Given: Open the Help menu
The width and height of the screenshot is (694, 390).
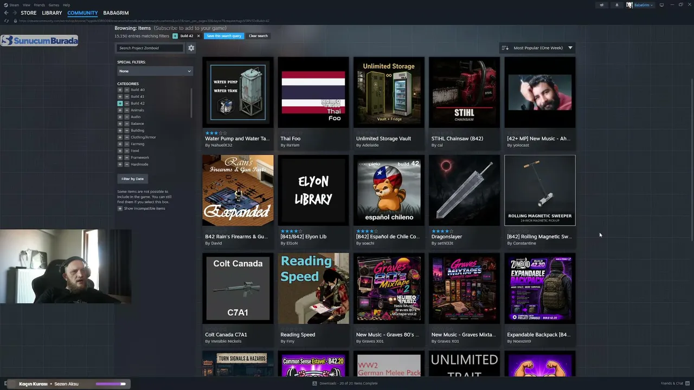Looking at the screenshot, I should [66, 5].
